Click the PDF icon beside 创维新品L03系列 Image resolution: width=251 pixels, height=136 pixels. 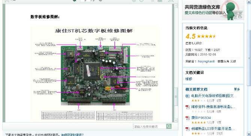[x=187, y=129]
